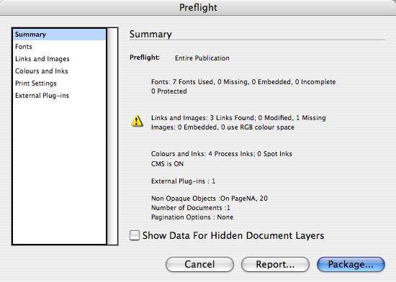Click the Entire Publication preflight label

[202, 58]
